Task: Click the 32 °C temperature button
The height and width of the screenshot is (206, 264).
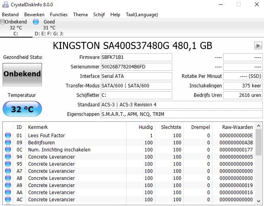Action: coord(22,109)
